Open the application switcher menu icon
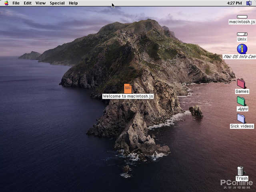256x192 pixels. (249, 3)
